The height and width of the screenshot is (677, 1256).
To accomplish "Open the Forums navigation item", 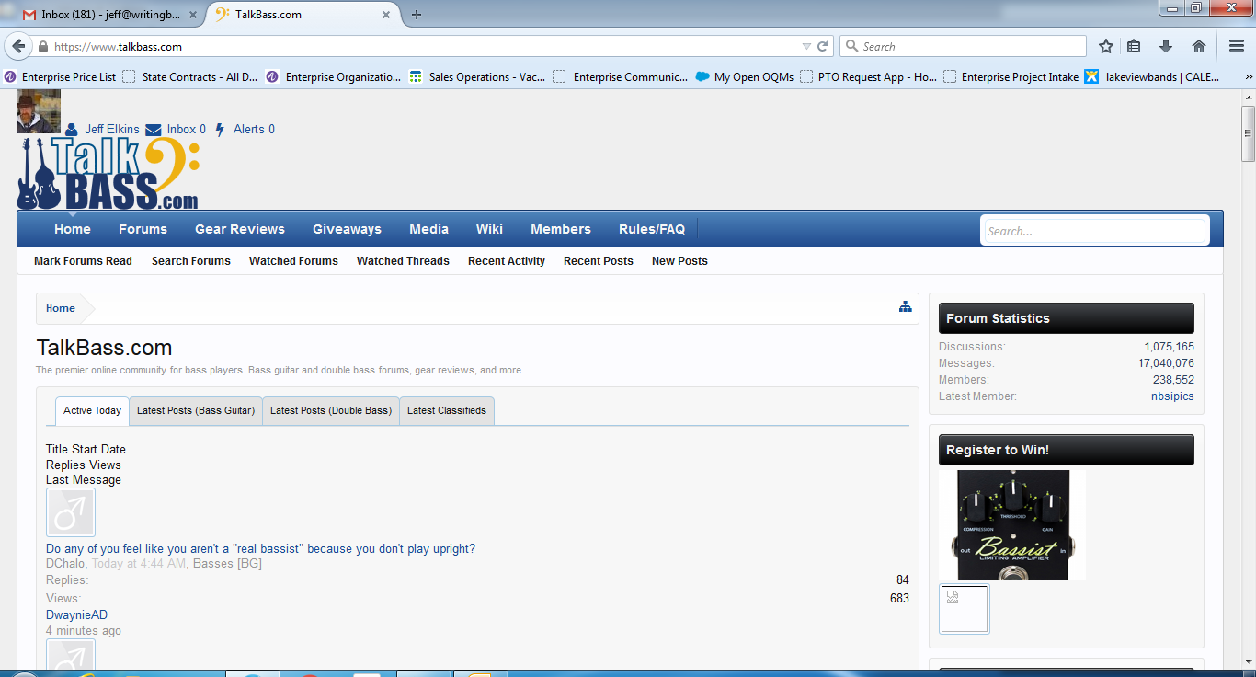I will [x=143, y=229].
